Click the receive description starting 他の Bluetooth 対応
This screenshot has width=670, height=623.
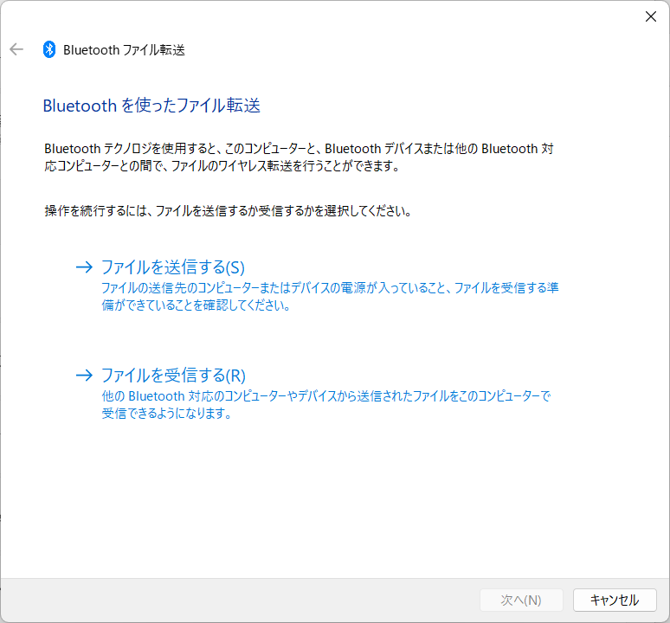click(x=326, y=404)
